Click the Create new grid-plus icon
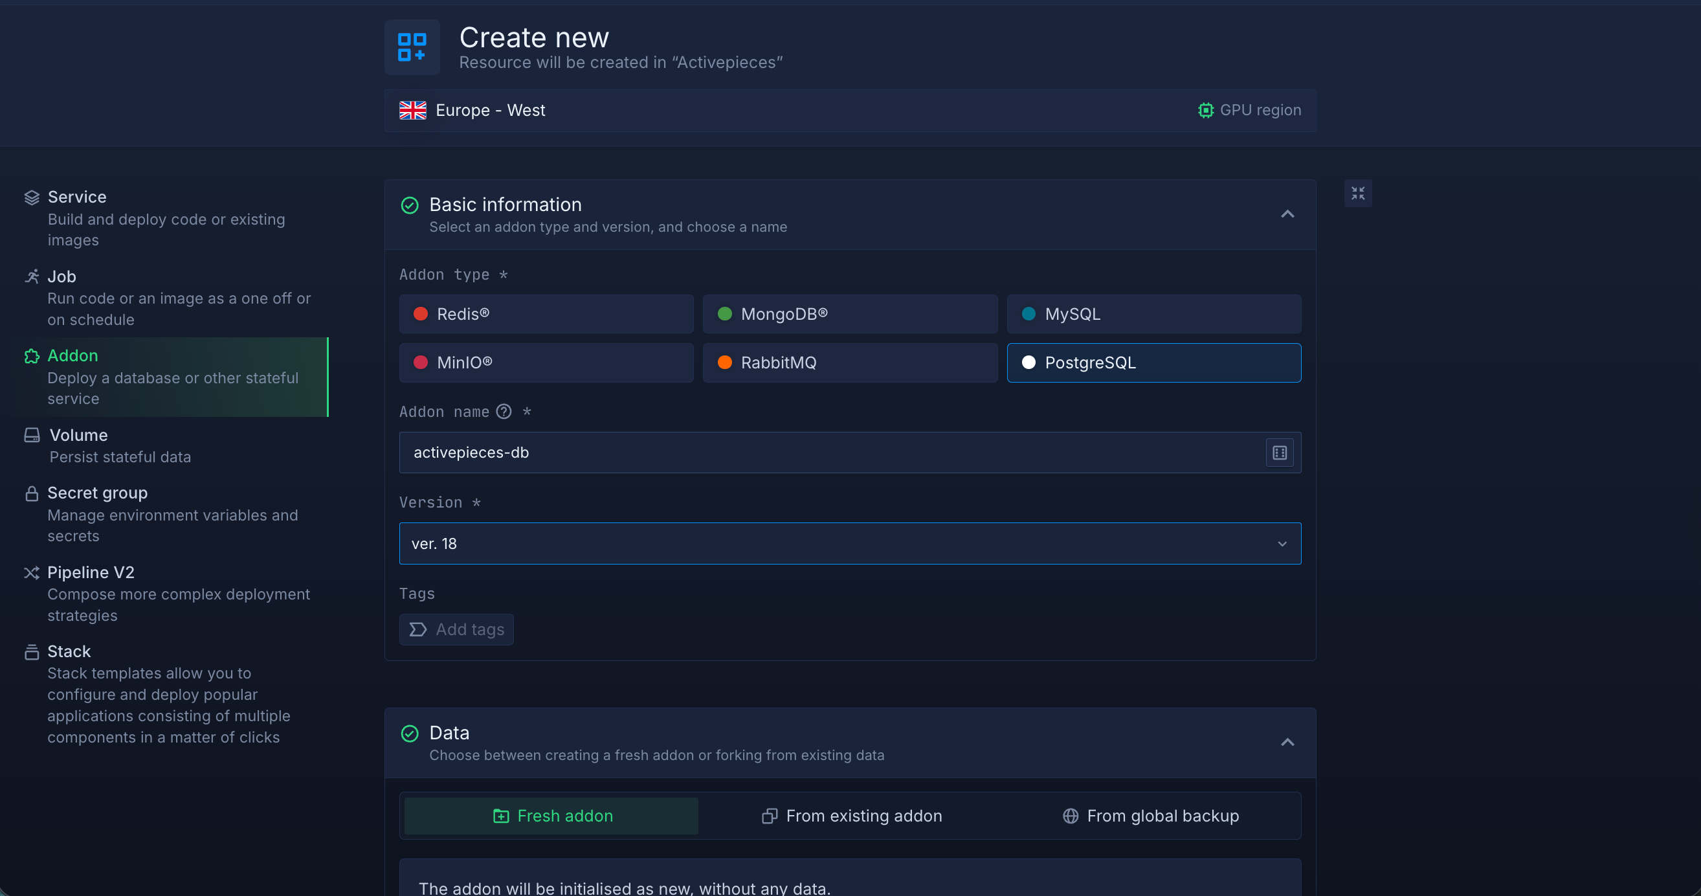The width and height of the screenshot is (1701, 896). tap(412, 47)
